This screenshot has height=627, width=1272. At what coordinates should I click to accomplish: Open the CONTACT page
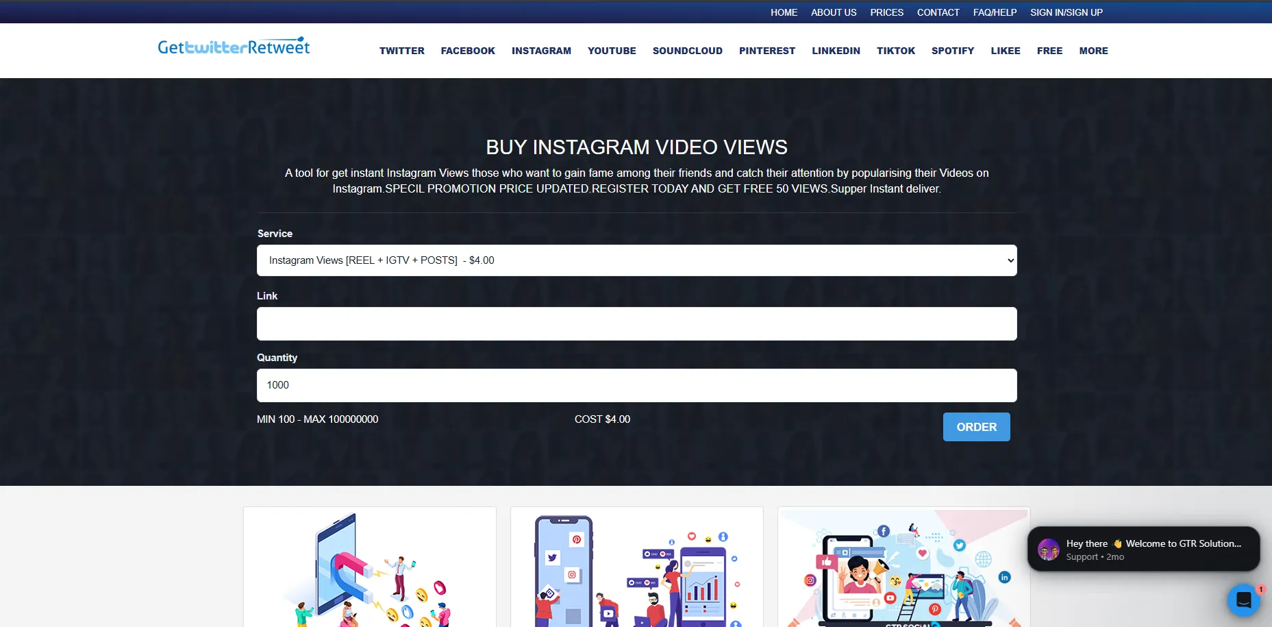click(938, 12)
